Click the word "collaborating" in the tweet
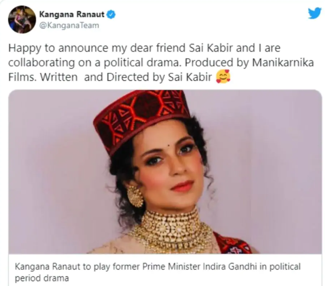The height and width of the screenshot is (286, 325). 41,63
